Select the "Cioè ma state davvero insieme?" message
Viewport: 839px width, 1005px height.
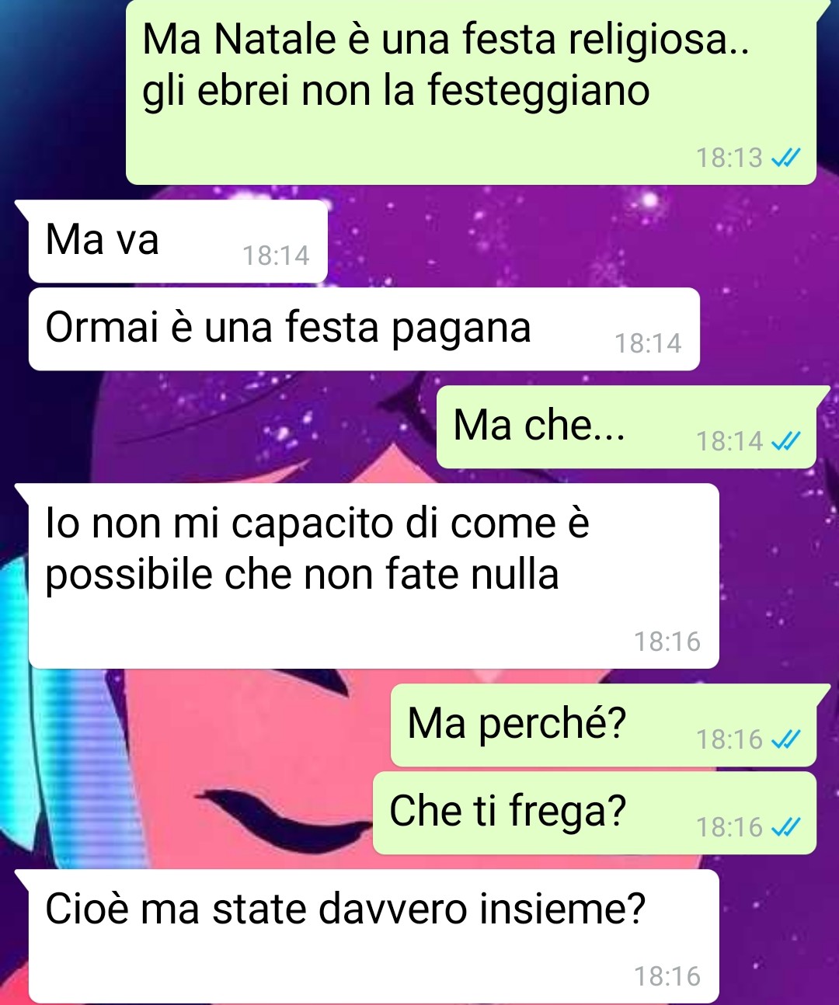[x=374, y=937]
